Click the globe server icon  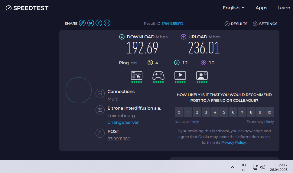point(100,110)
